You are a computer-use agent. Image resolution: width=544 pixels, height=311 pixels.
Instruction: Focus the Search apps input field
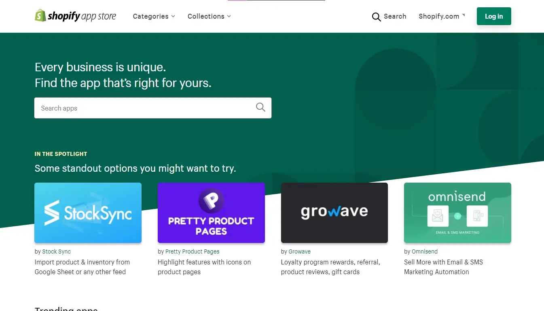click(153, 108)
